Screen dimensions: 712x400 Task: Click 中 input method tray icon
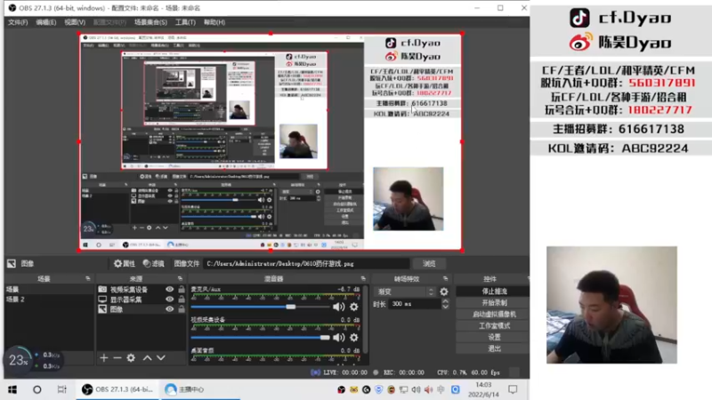[x=441, y=389]
